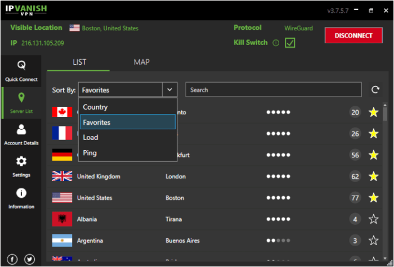Viewport: 394px width, 267px height.
Task: Open the Server List panel
Action: point(21,103)
